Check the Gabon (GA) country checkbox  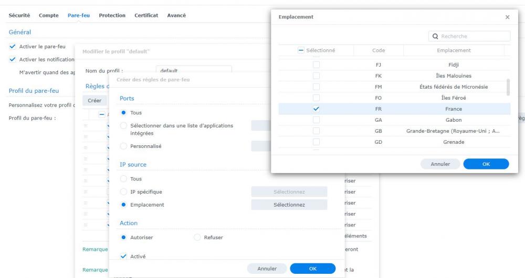coord(316,120)
